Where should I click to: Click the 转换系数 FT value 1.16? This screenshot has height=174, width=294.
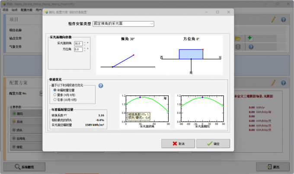coord(101,115)
